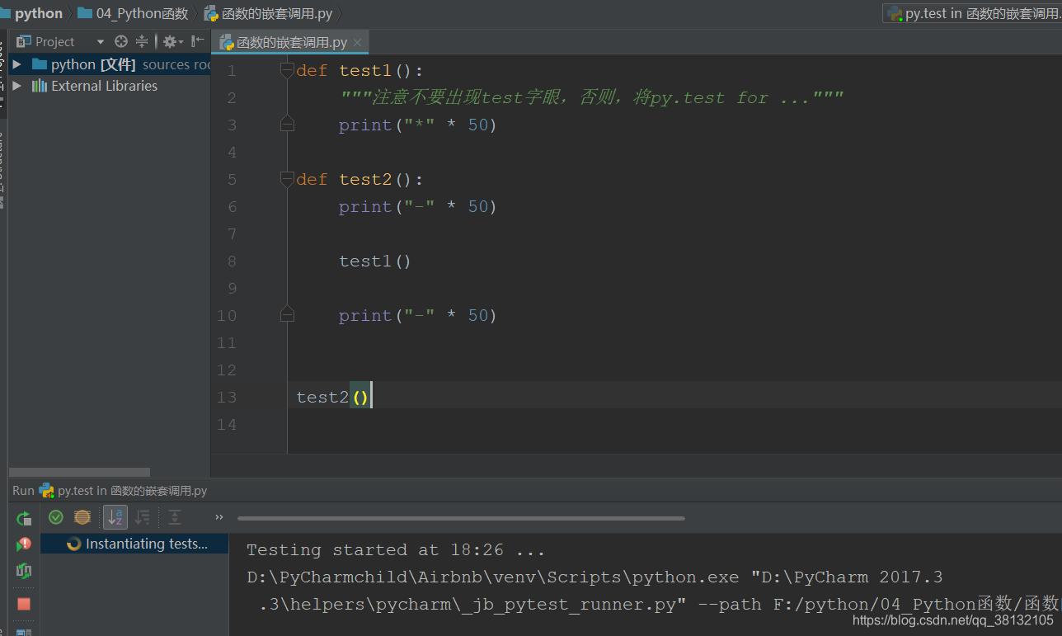Rerun failed tests icon

(x=24, y=544)
